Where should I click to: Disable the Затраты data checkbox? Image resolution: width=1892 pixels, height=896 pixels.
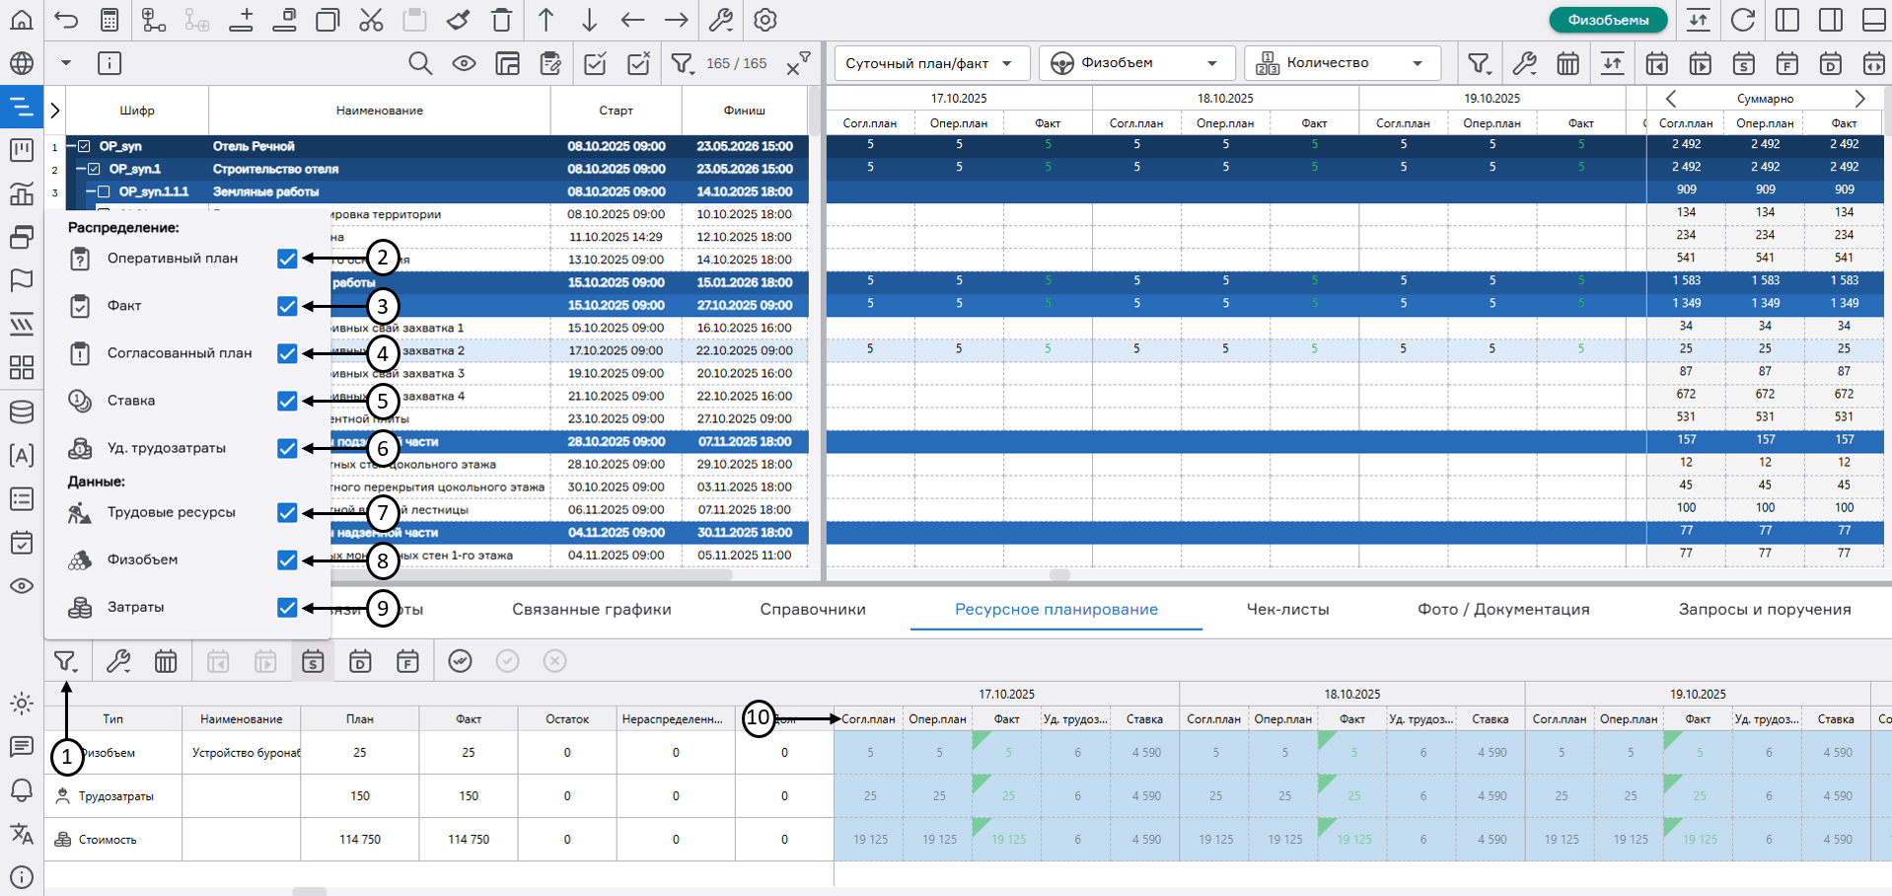coord(287,608)
